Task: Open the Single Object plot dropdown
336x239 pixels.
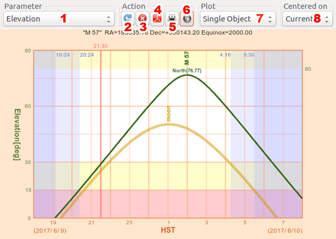Action: point(238,19)
